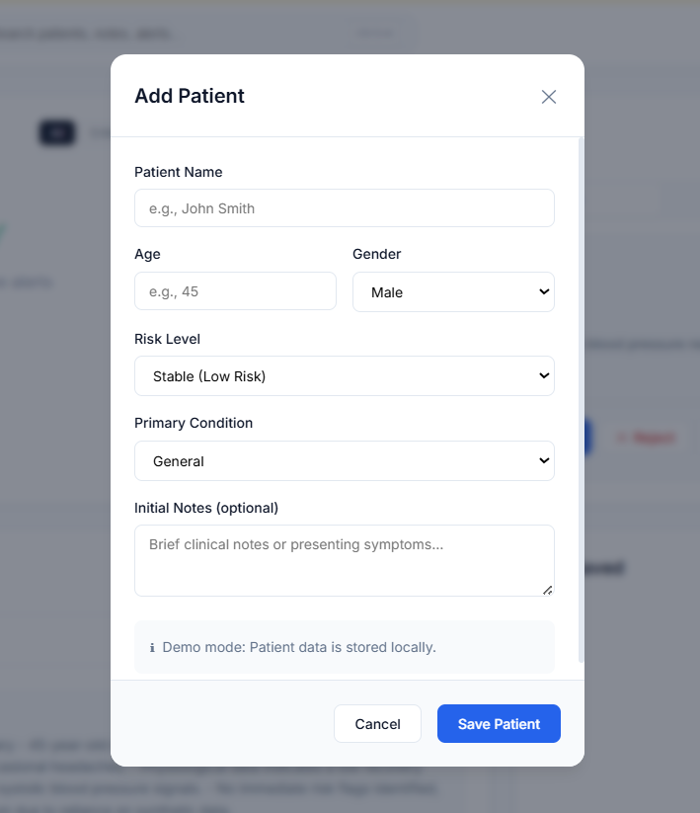This screenshot has width=700, height=813.
Task: Click the dialog's vertical scrollbar
Action: pyautogui.click(x=581, y=395)
